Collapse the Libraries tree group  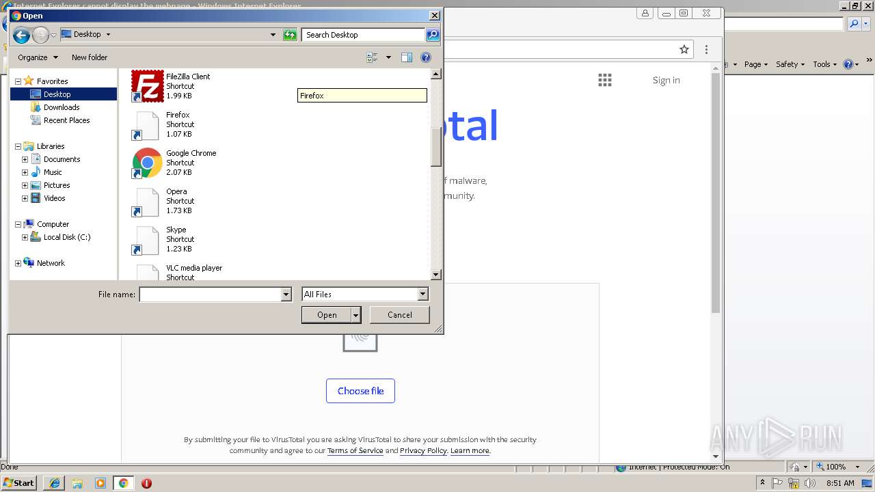(18, 146)
